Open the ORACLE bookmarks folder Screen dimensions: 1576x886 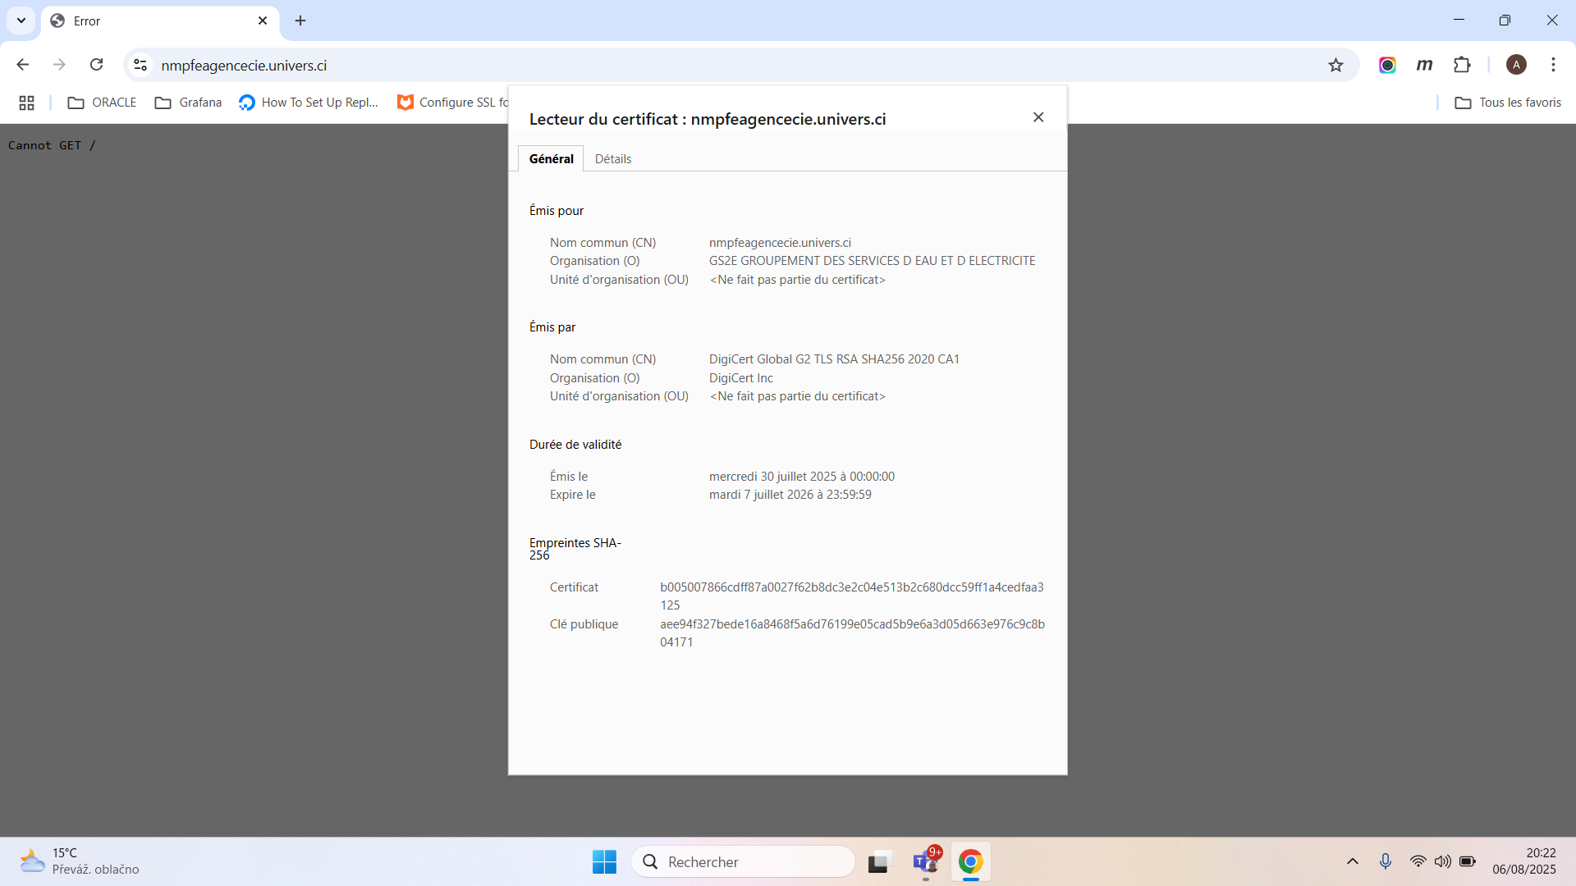pyautogui.click(x=103, y=103)
